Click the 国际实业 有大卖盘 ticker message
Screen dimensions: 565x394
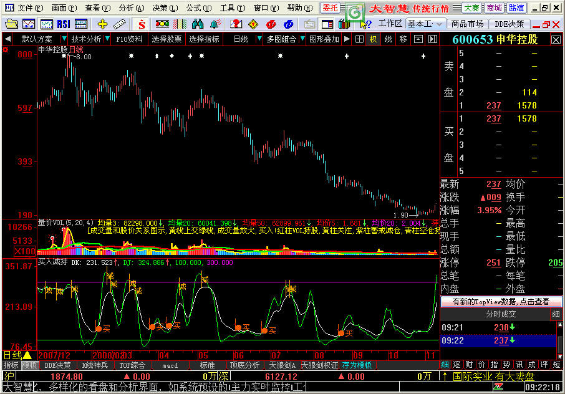[x=493, y=377]
